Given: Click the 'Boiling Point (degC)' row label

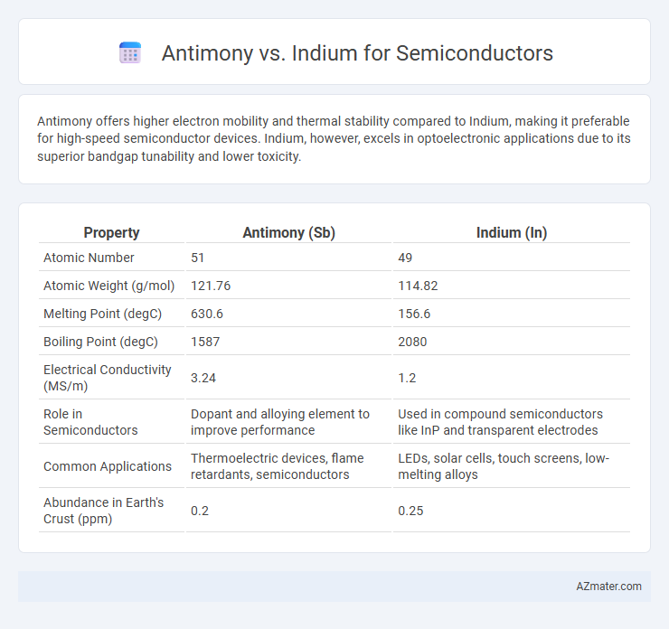Looking at the screenshot, I should [100, 342].
